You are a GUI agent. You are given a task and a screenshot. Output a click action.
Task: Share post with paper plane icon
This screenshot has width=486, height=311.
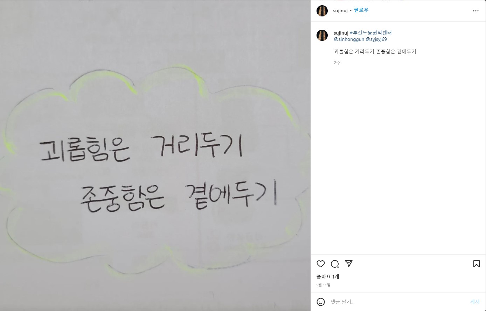(x=349, y=263)
